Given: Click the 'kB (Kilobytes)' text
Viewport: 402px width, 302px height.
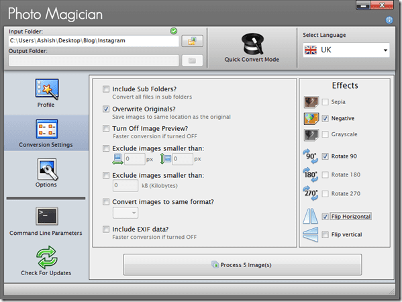Looking at the screenshot, I should tap(160, 186).
